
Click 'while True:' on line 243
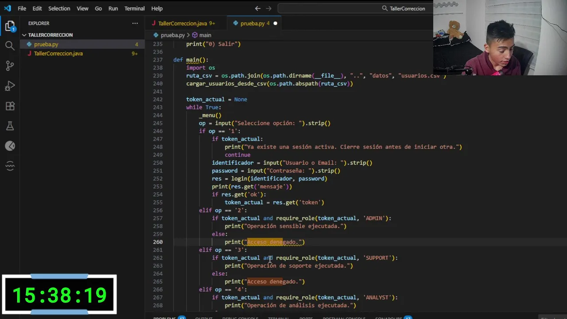pyautogui.click(x=204, y=107)
